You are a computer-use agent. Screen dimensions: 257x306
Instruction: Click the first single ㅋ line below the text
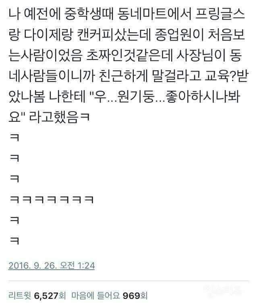[x=15, y=138]
